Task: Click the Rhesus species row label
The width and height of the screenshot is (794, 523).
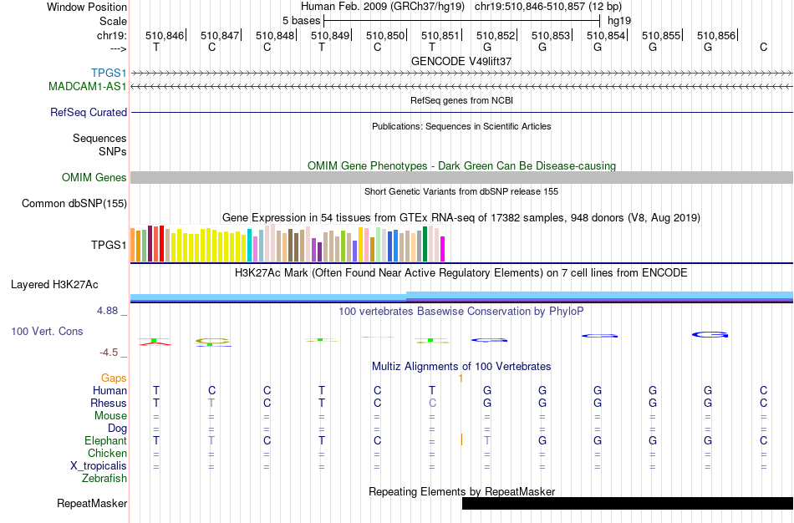Action: (x=109, y=403)
